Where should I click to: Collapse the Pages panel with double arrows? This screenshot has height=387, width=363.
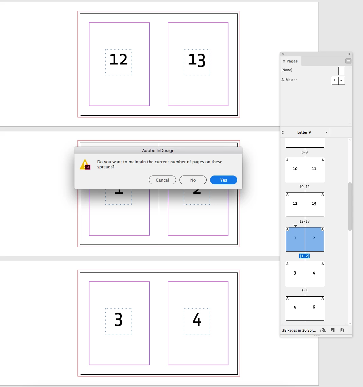(349, 54)
